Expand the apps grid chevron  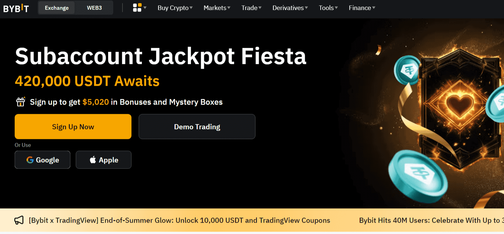point(145,8)
